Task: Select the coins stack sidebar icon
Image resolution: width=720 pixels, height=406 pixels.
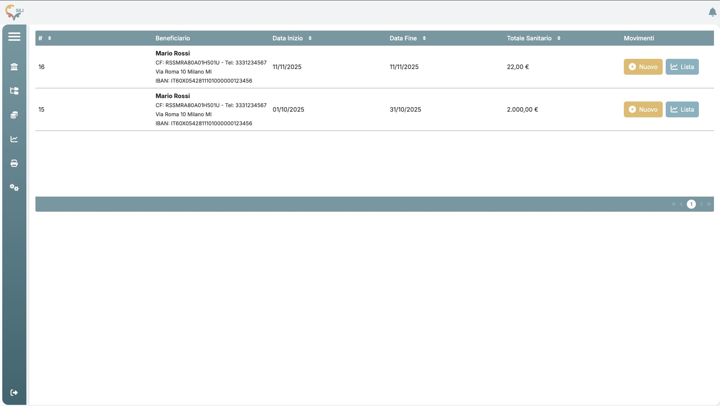Action: coord(14,115)
